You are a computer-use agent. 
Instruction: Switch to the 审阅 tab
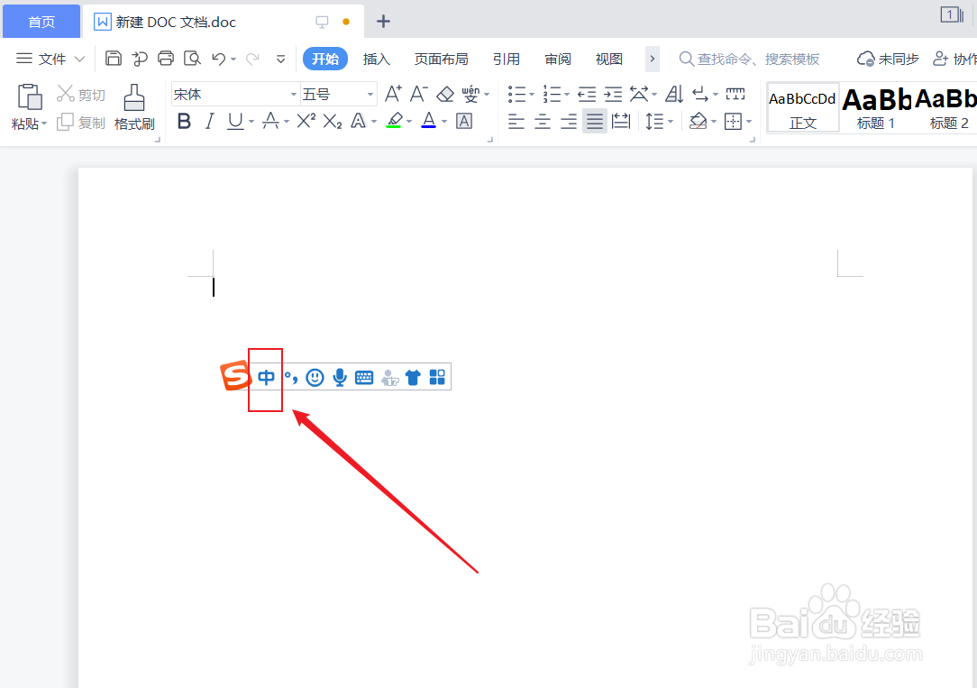[558, 59]
